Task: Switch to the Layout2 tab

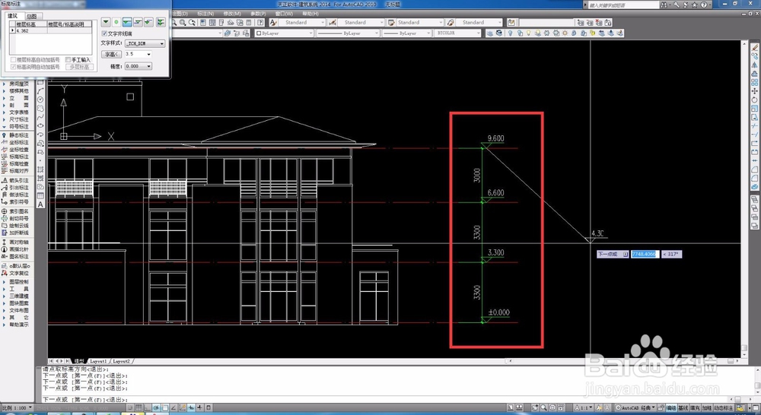Action: (121, 361)
